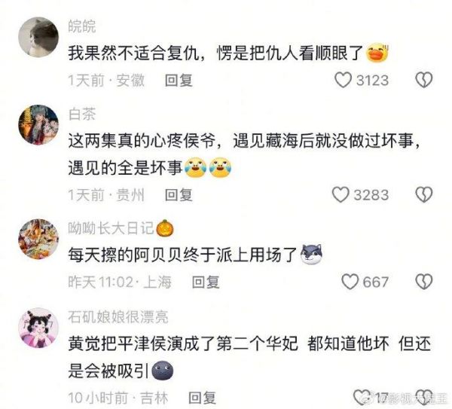Like the comment by 皖皖
Screen dimensions: 452x409
[x=343, y=80]
